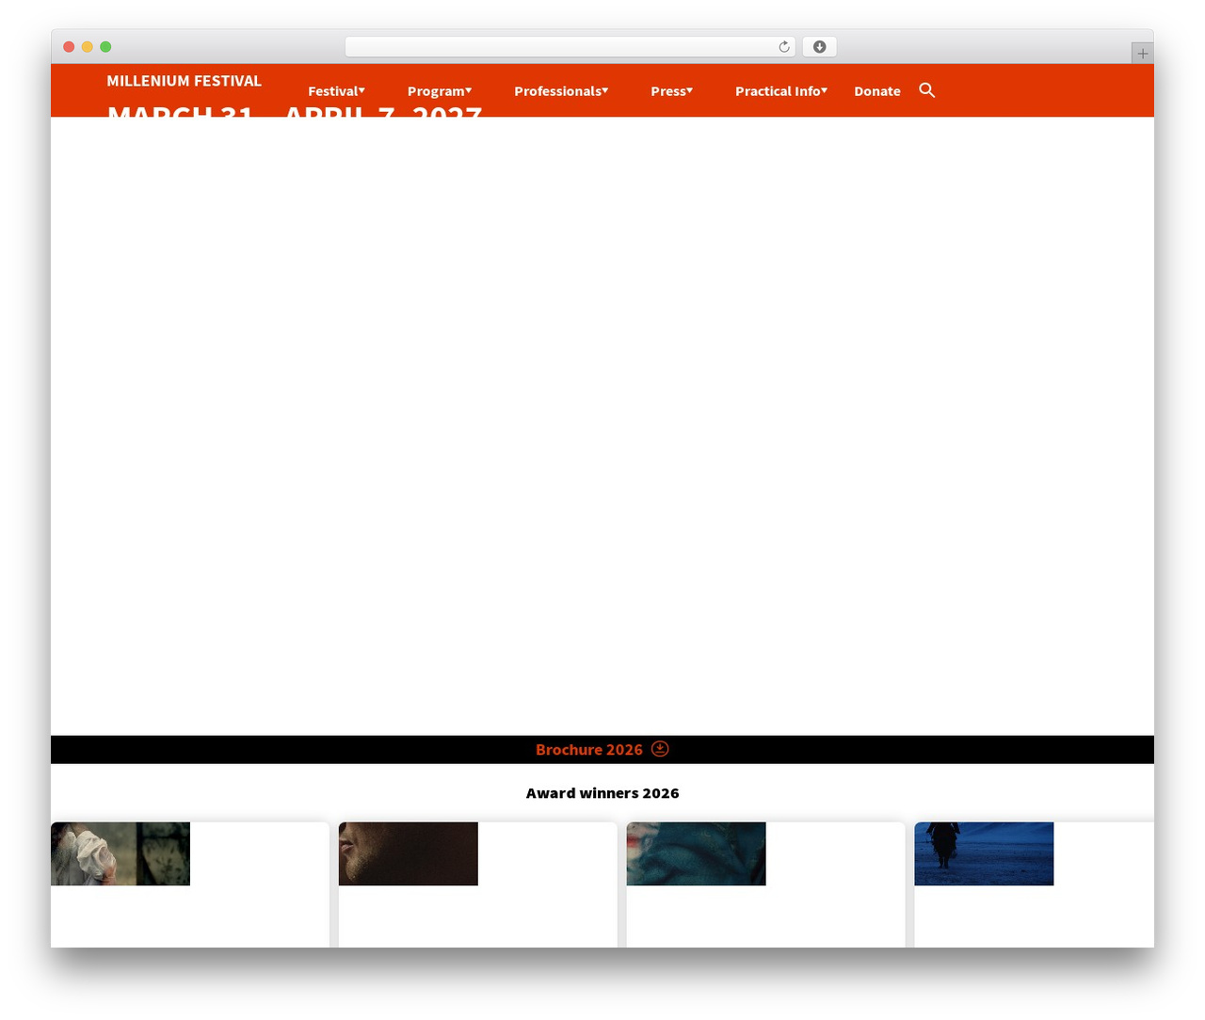Open the blue night landscape award thumbnail

point(985,853)
